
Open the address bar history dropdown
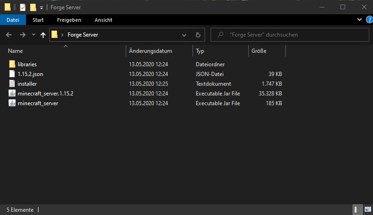pyautogui.click(x=184, y=35)
